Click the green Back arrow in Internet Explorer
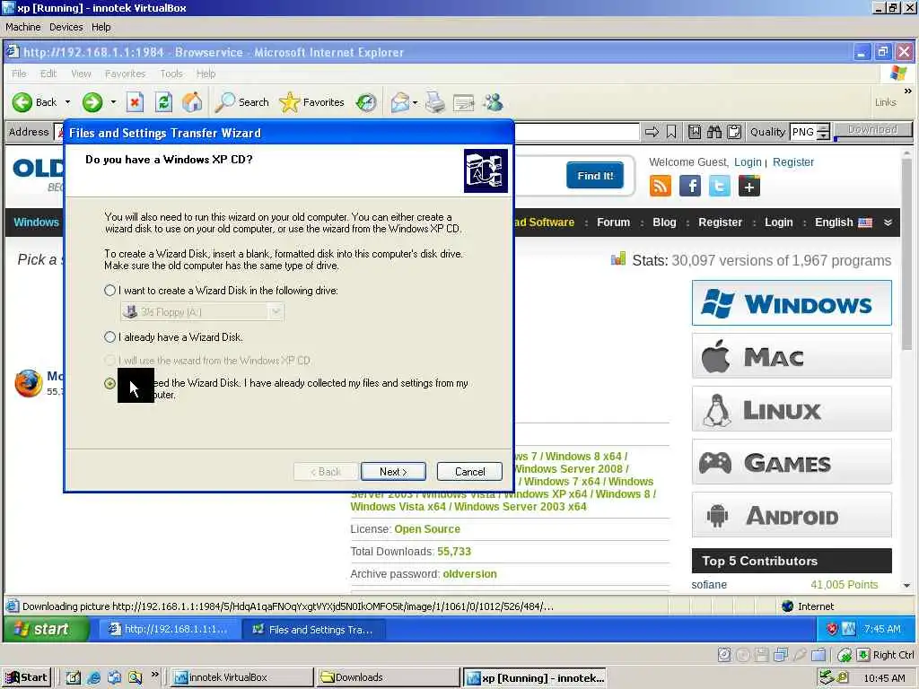The height and width of the screenshot is (689, 919). pyautogui.click(x=22, y=102)
